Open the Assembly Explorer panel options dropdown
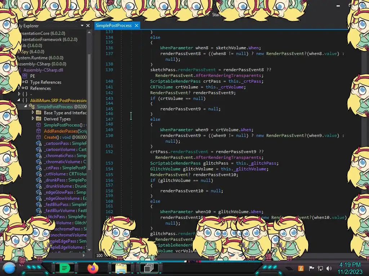This screenshot has width=369, height=276. [x=82, y=26]
